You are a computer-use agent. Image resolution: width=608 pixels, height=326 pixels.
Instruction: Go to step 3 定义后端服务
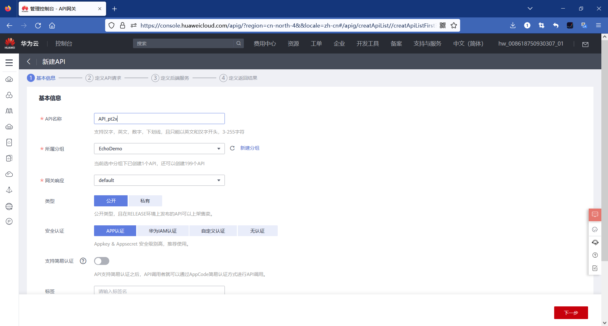pyautogui.click(x=170, y=78)
